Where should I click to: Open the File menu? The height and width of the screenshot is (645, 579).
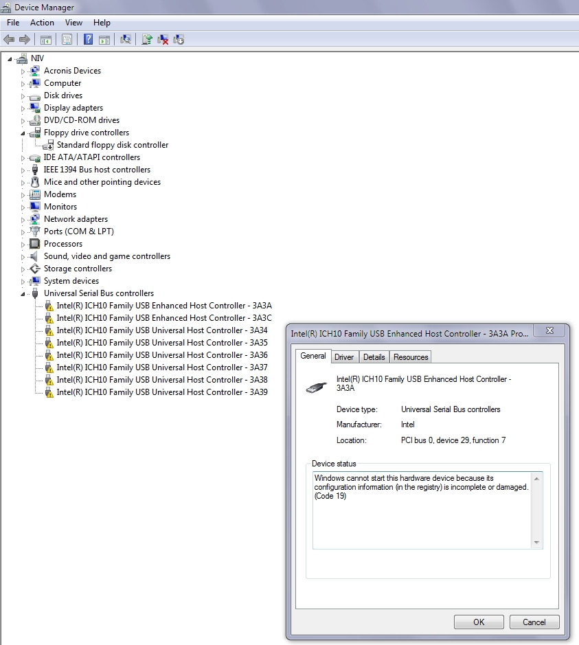[x=13, y=23]
